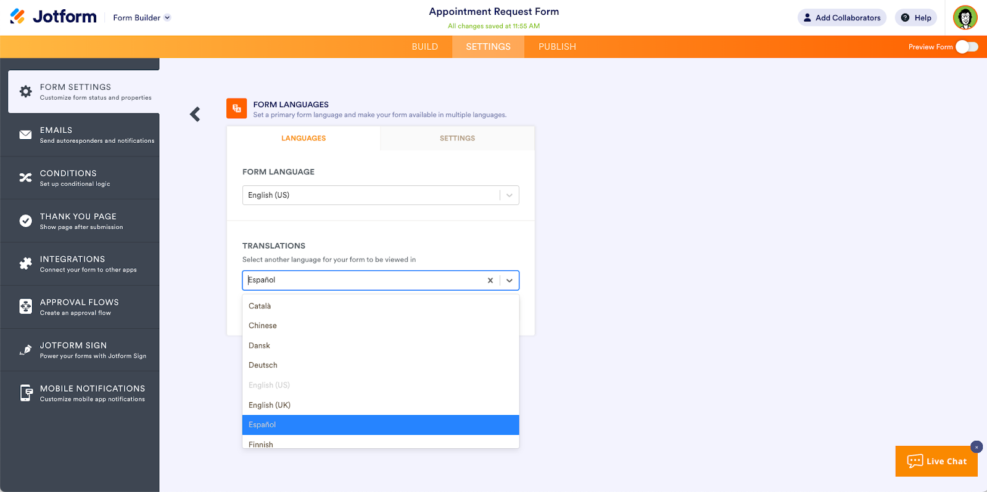987x492 pixels.
Task: Dismiss the Live Chat widget
Action: (x=977, y=447)
